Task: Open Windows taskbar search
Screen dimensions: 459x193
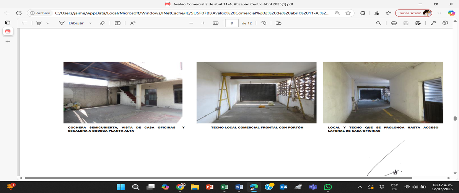Action: [135, 187]
